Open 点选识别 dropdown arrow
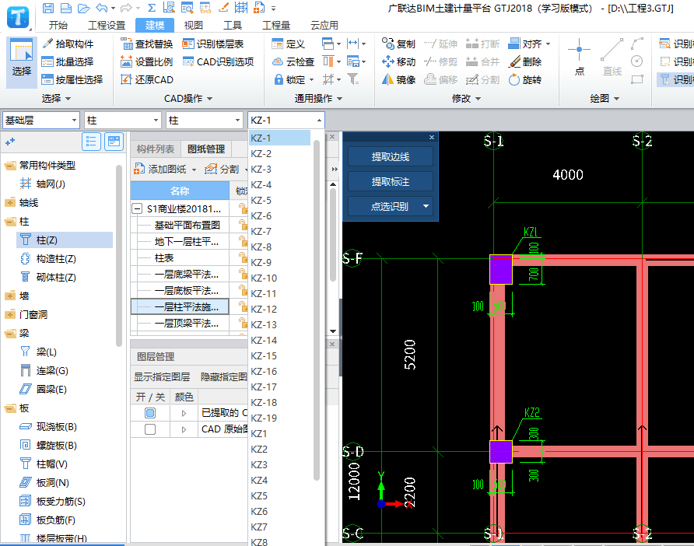The height and width of the screenshot is (546, 694). coord(426,206)
